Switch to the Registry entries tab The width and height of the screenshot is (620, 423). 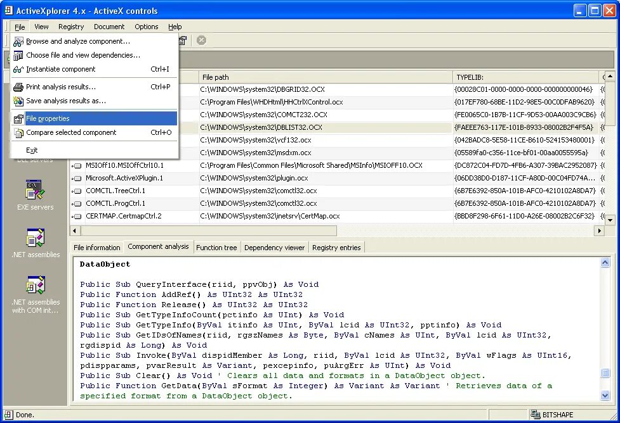coord(336,248)
